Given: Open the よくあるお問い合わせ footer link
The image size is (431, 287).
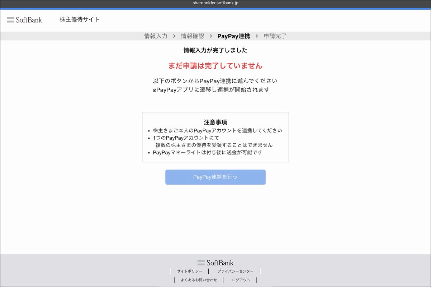Looking at the screenshot, I should (x=199, y=280).
